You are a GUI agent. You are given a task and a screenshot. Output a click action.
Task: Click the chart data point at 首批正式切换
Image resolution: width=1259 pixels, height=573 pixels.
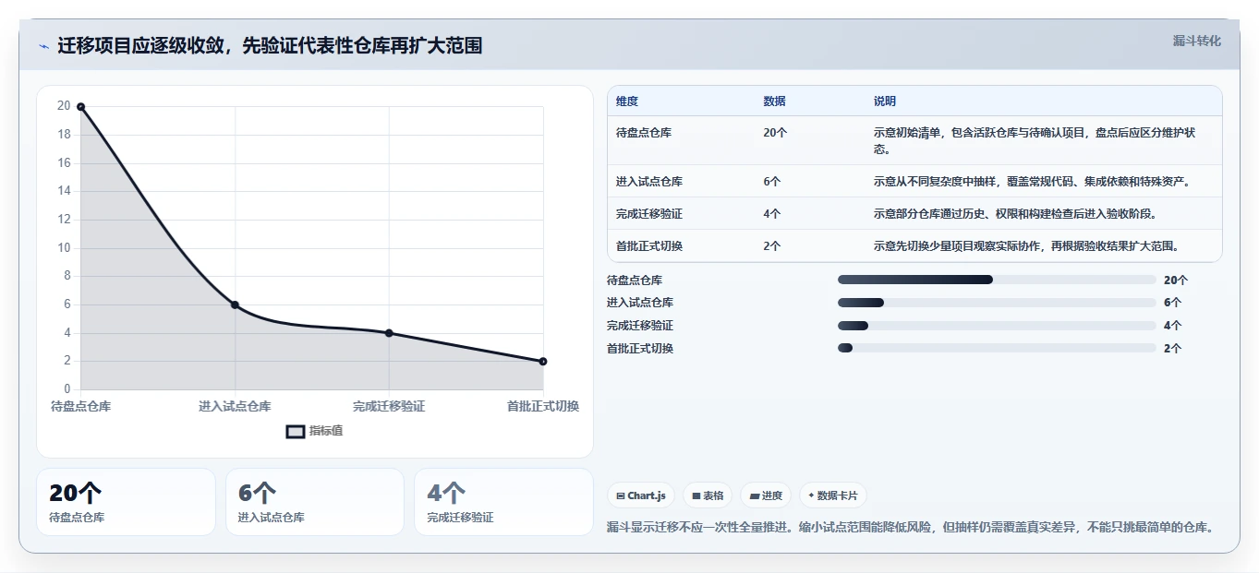pos(543,362)
